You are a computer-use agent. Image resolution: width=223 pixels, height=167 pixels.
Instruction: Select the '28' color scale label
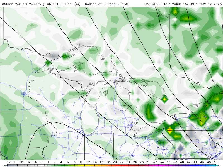[142, 162]
